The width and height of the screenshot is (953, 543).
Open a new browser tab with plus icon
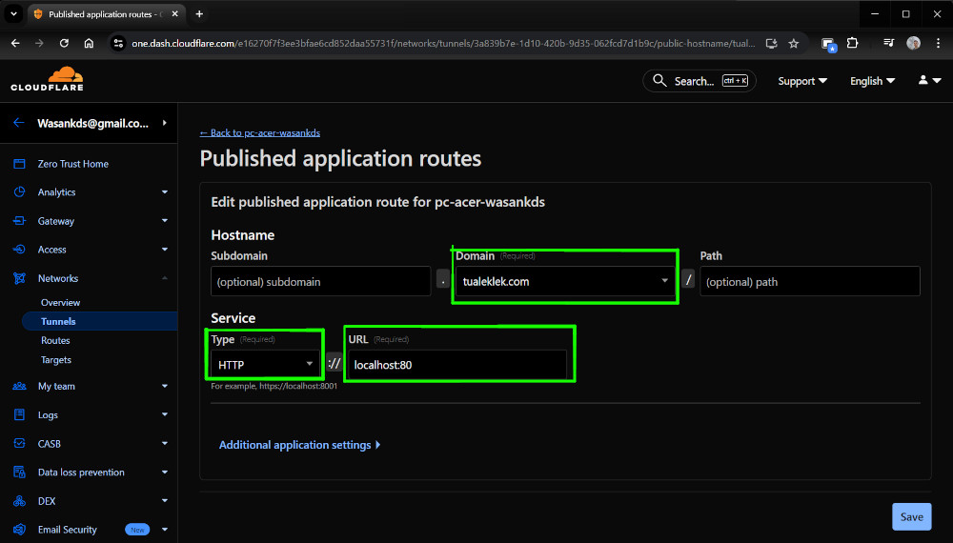click(199, 14)
